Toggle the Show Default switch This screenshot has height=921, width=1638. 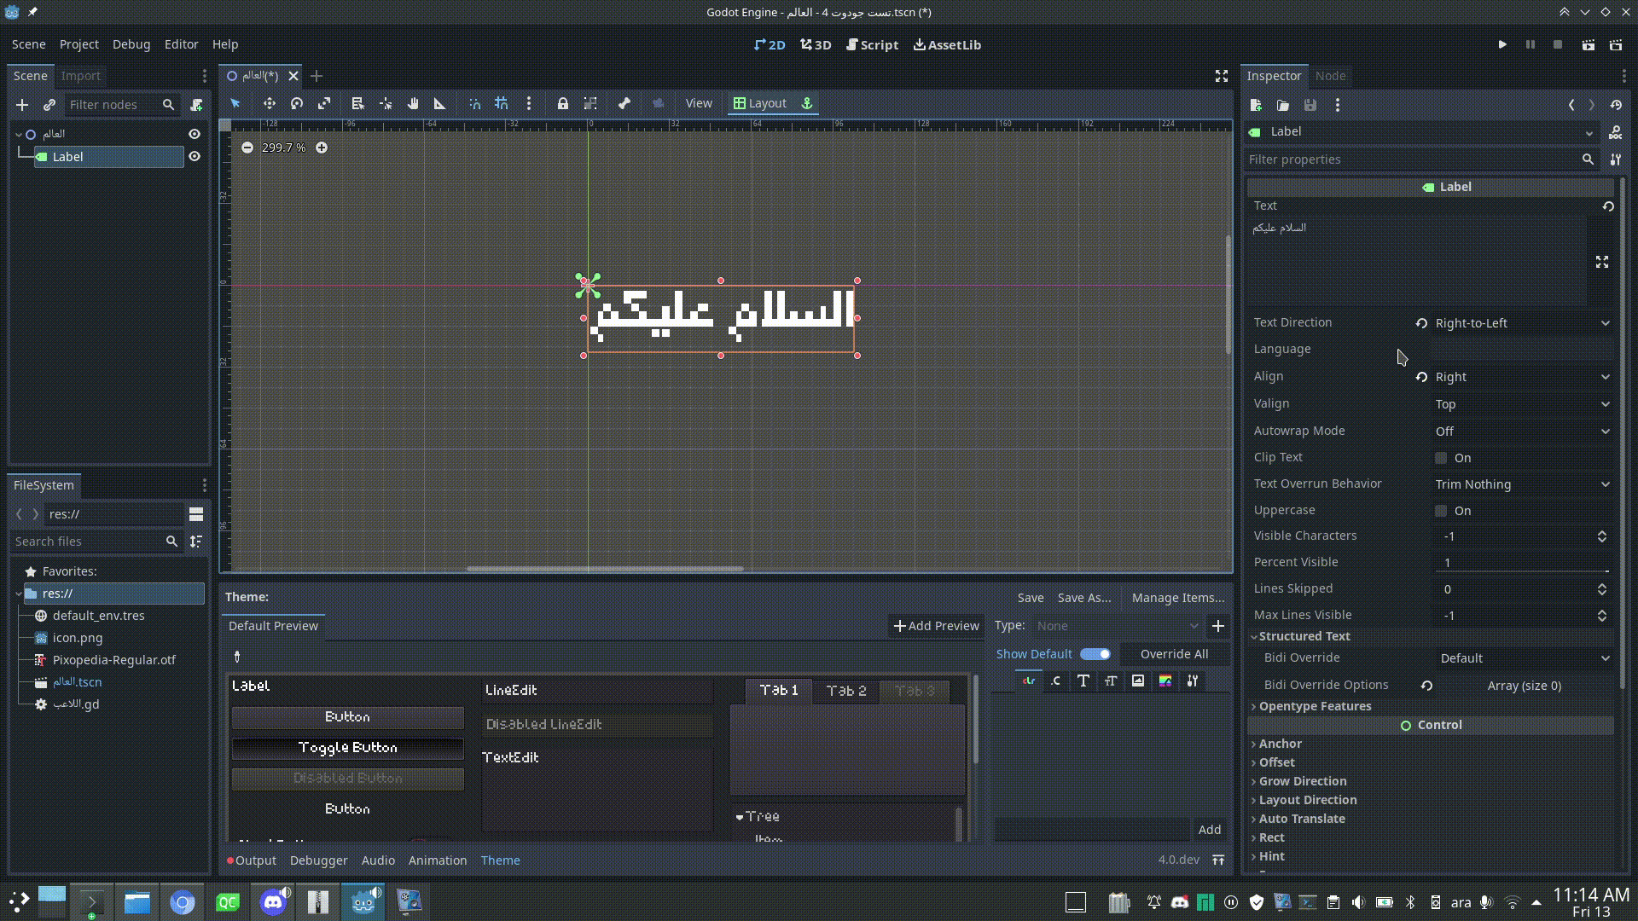[1095, 654]
